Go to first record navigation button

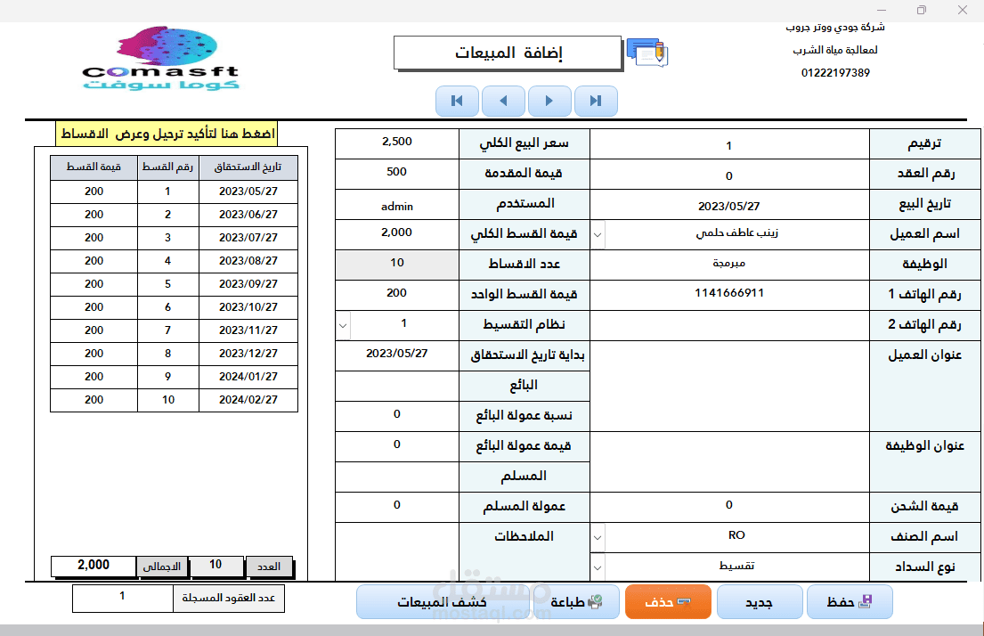point(457,101)
